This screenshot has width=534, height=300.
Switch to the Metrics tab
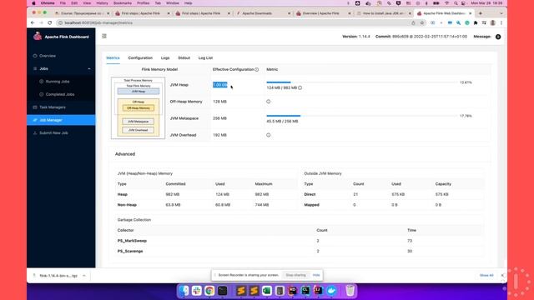[x=113, y=57]
